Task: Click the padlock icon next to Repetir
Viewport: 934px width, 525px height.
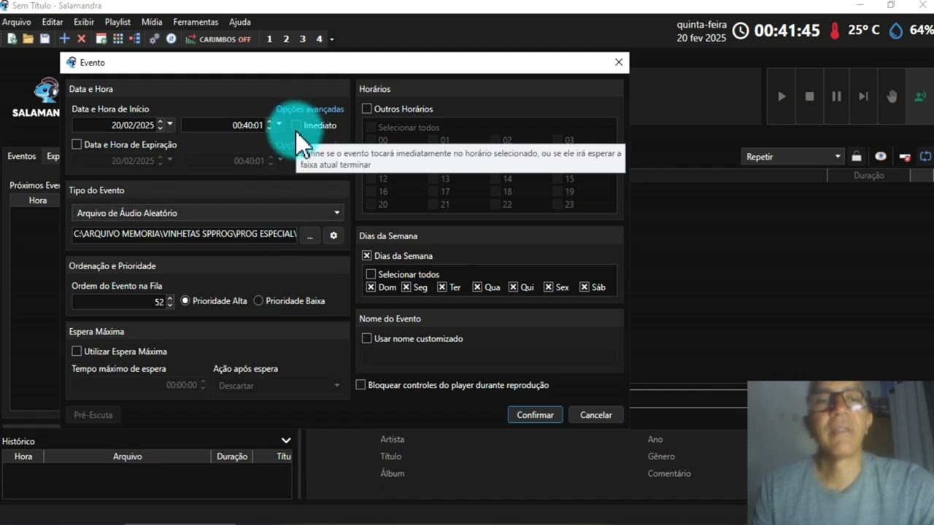Action: point(857,157)
